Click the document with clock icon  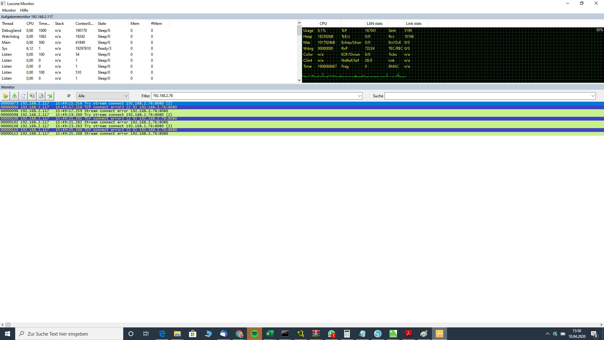click(x=41, y=96)
